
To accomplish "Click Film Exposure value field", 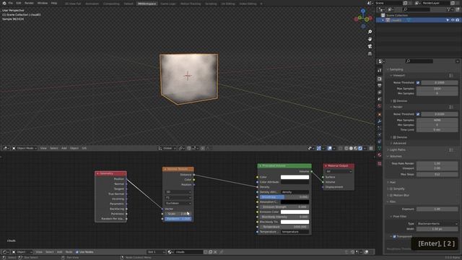I will pos(437,209).
